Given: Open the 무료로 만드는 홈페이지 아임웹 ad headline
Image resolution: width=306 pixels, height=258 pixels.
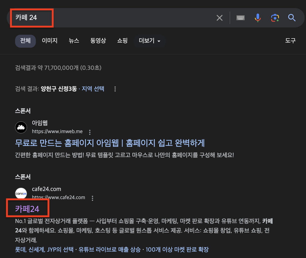Looking at the screenshot, I should 110,143.
